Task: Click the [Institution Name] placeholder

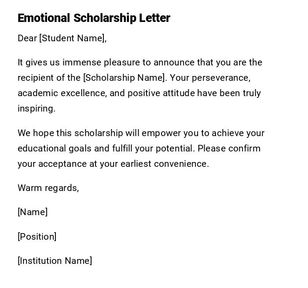Action: pyautogui.click(x=55, y=261)
